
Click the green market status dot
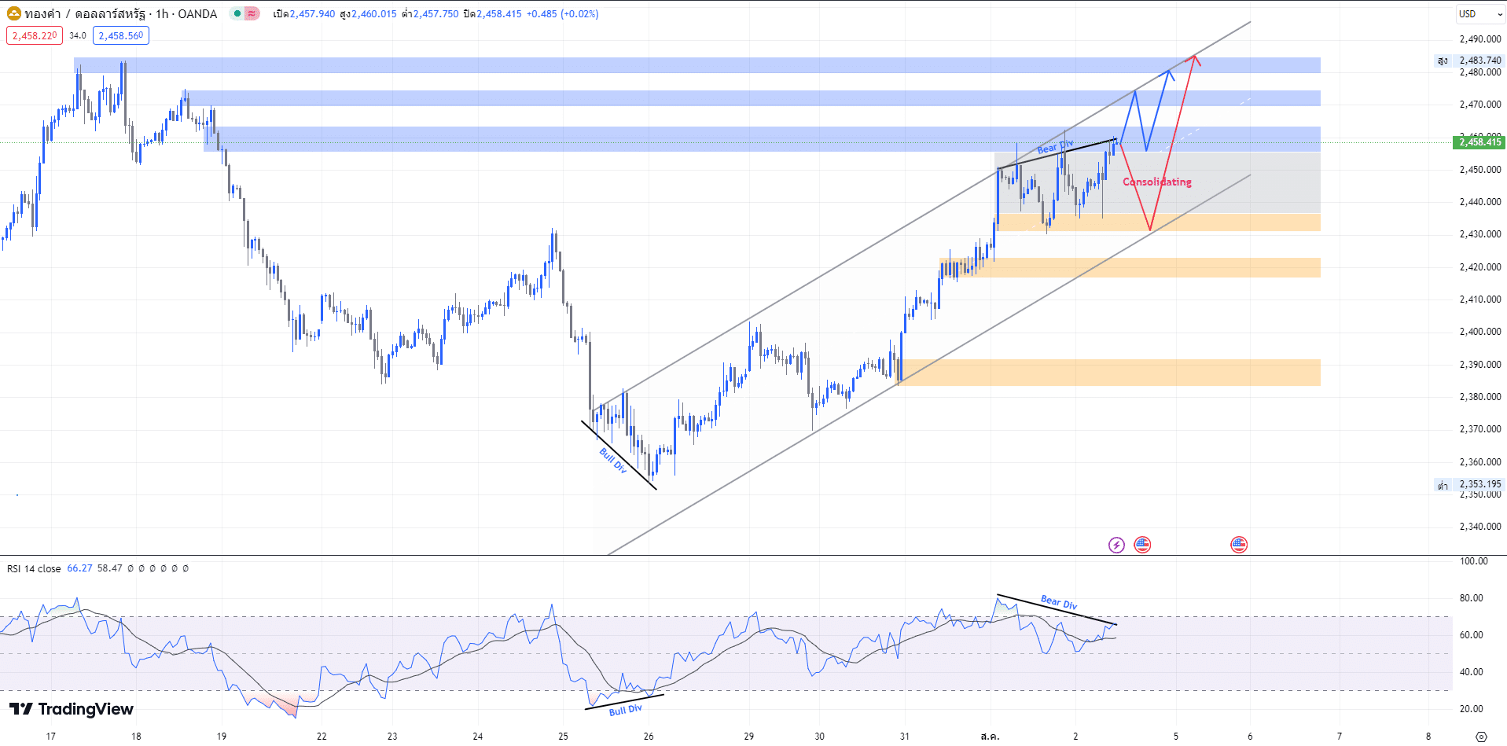pos(237,13)
